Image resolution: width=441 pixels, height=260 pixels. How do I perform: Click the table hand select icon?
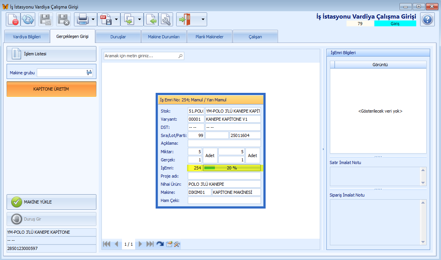[169, 244]
